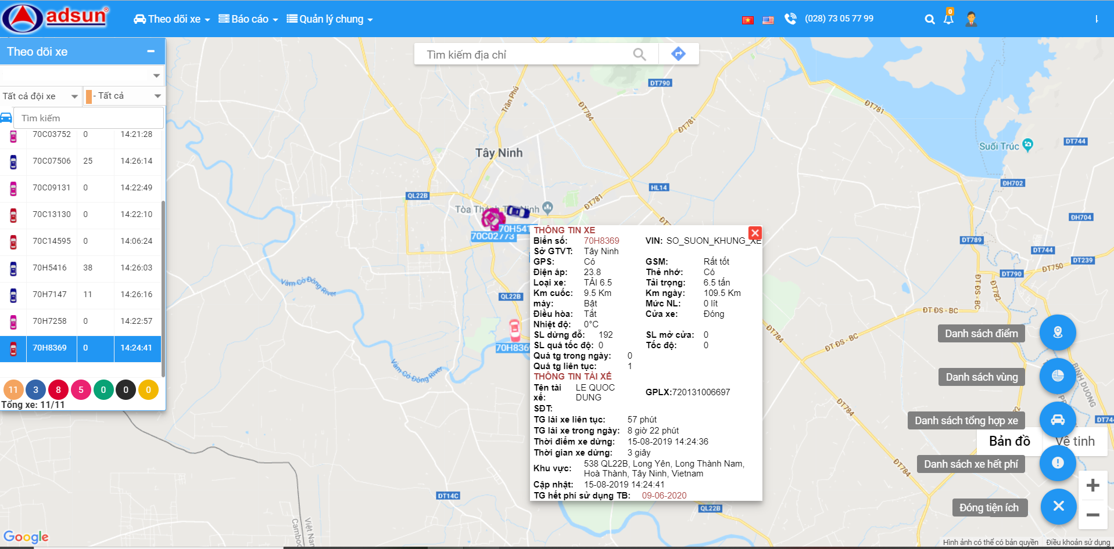
Task: Switch language to Vietnamese flag
Action: (x=748, y=20)
